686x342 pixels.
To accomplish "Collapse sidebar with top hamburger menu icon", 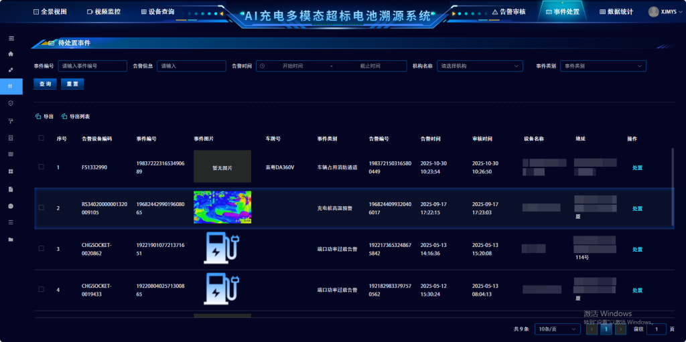I will click(x=10, y=39).
